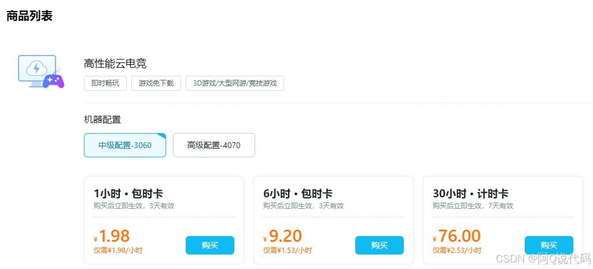Click the 高性能云电竞 product title
This screenshot has height=269, width=593.
point(115,64)
